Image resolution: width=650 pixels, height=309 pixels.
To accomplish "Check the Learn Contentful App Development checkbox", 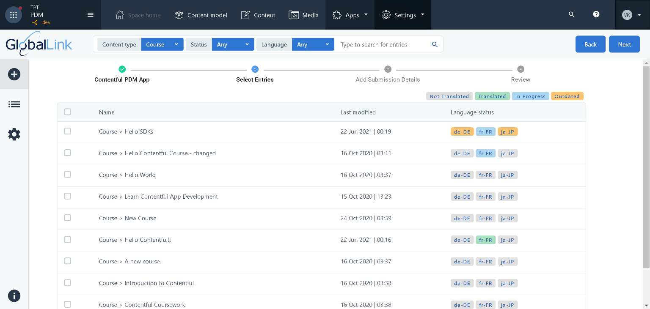I will (x=68, y=196).
